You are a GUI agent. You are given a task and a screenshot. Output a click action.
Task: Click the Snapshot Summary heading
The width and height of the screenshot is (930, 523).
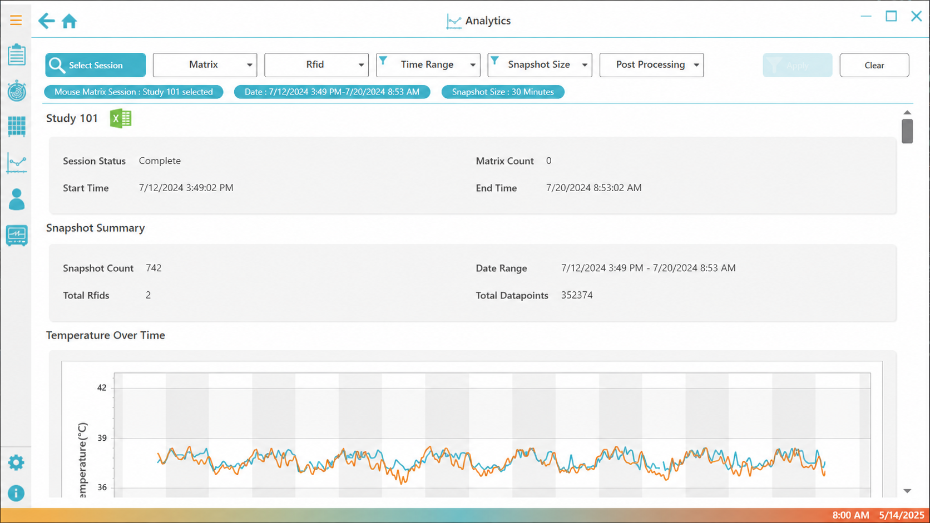[95, 228]
